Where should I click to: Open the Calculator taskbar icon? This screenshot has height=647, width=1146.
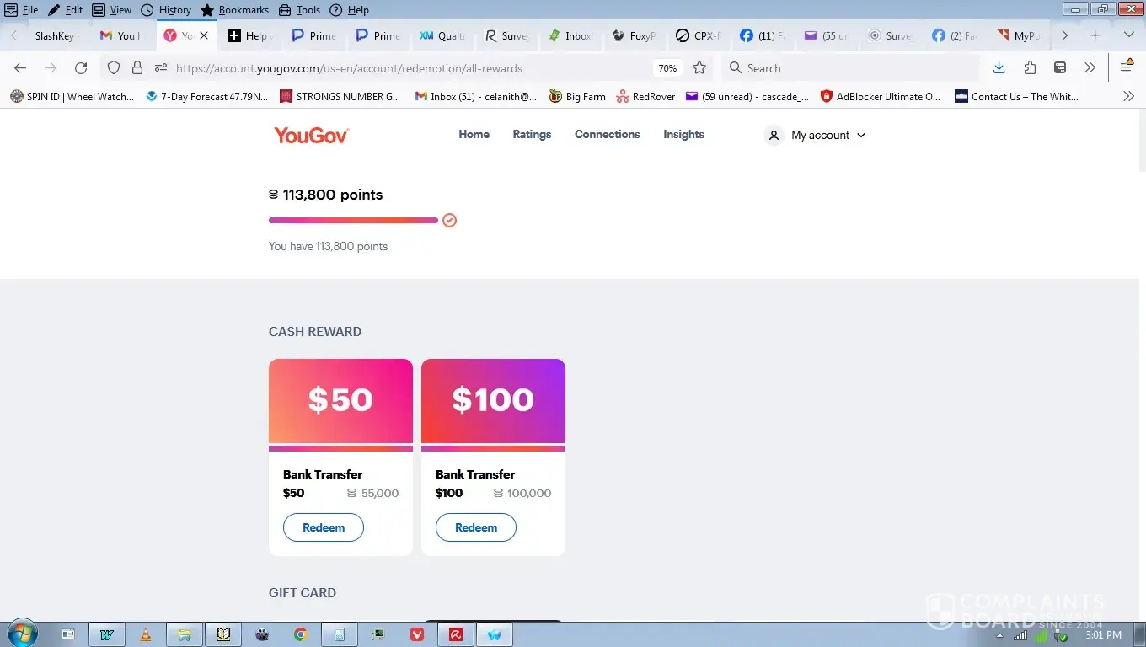(340, 634)
